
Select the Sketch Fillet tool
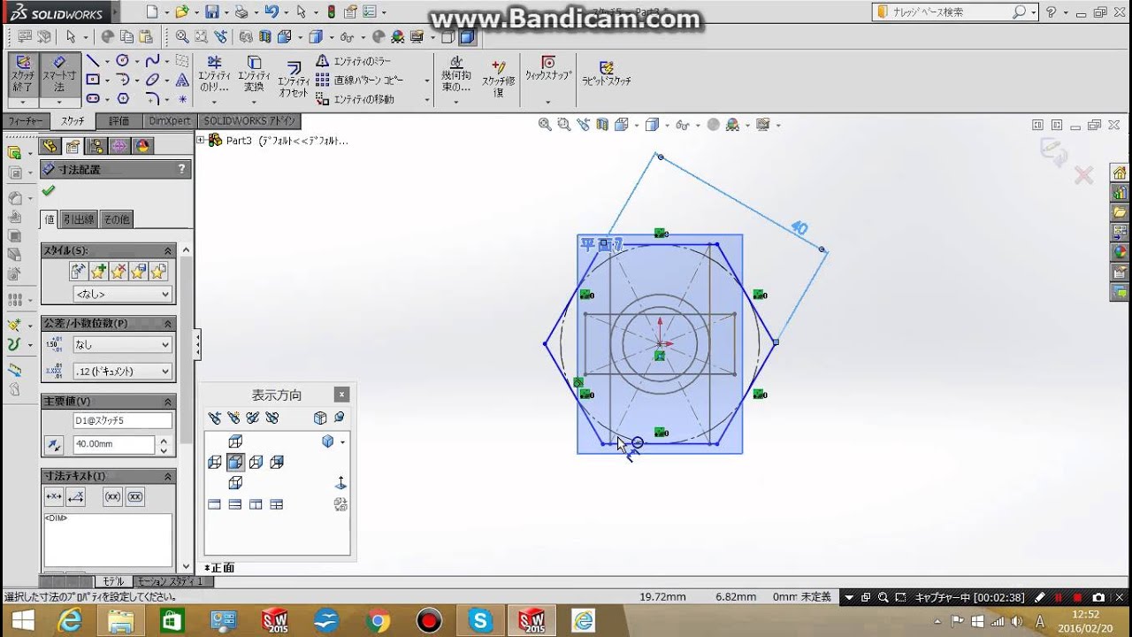[x=153, y=99]
